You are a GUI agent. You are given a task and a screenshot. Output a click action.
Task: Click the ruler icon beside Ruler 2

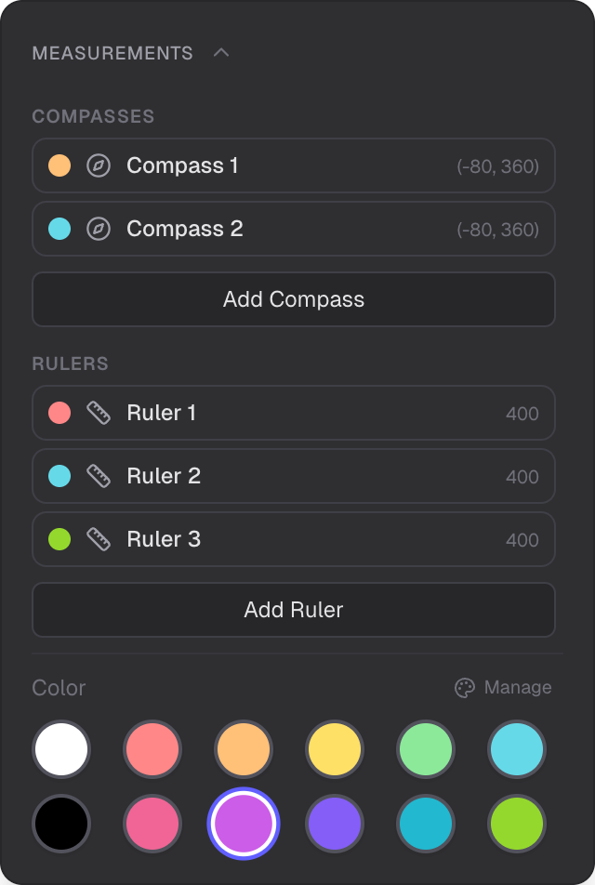pyautogui.click(x=99, y=476)
